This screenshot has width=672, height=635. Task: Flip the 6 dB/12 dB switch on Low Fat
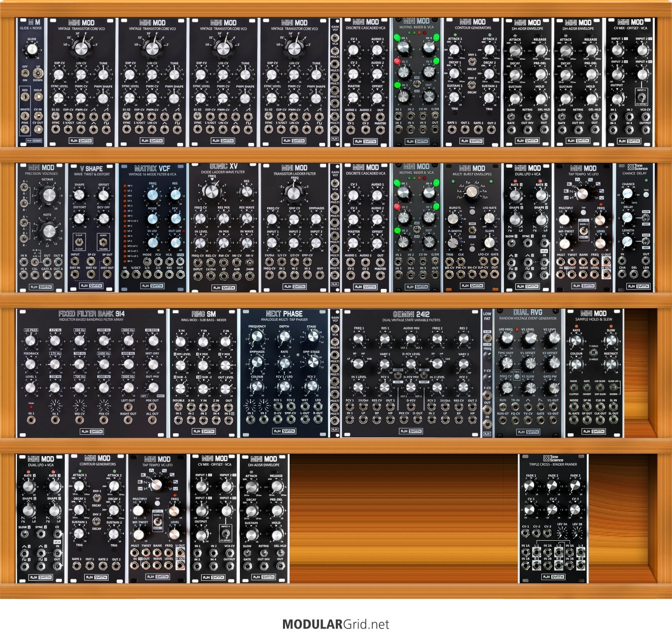point(487,339)
